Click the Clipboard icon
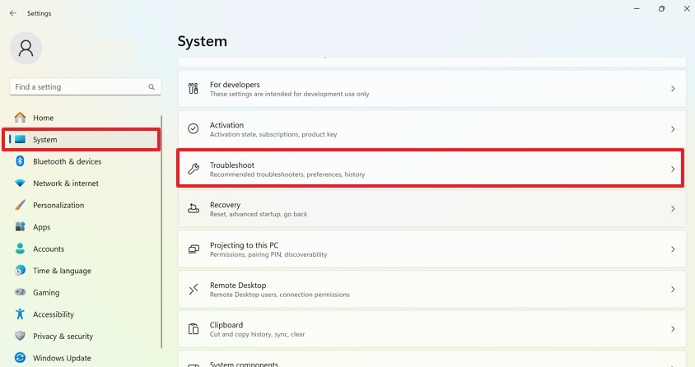Viewport: 695px width, 367px height. coord(194,329)
